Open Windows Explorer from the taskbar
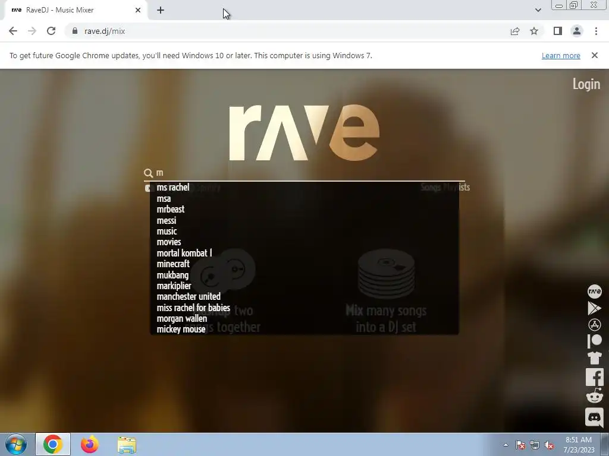Image resolution: width=609 pixels, height=456 pixels. point(127,445)
